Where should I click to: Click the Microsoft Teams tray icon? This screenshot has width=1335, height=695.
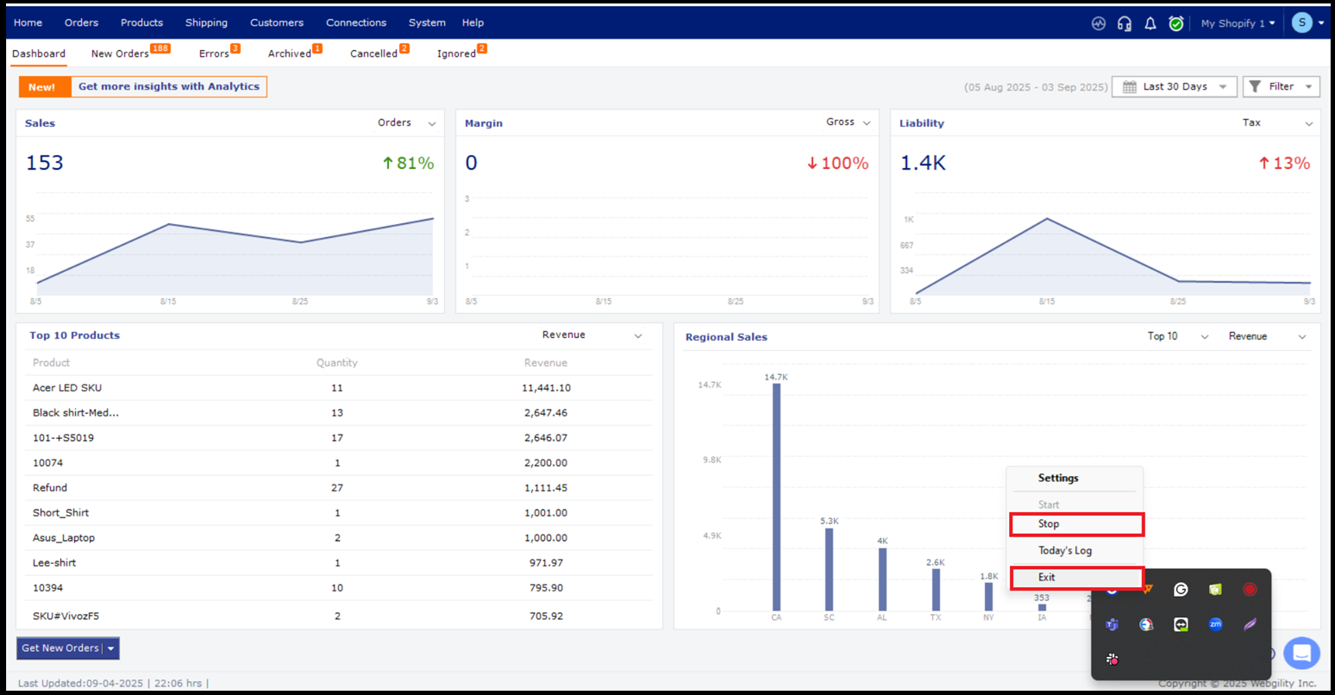click(1112, 624)
